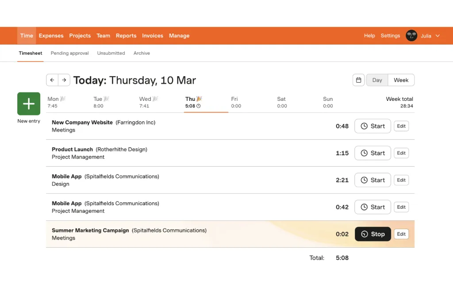The height and width of the screenshot is (292, 453).
Task: Open the Unsubmitted tab
Action: 111,53
